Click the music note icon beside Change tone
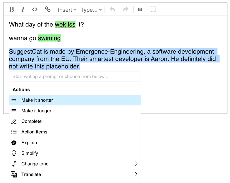230x183 pixels. pyautogui.click(x=14, y=164)
